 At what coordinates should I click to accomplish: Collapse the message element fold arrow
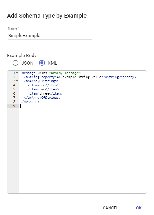(x=17, y=73)
